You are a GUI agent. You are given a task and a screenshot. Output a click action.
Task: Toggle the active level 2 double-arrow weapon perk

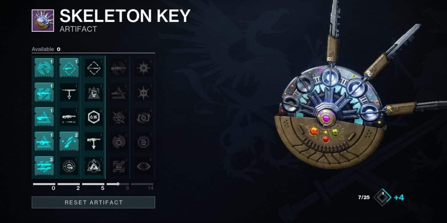[69, 141]
